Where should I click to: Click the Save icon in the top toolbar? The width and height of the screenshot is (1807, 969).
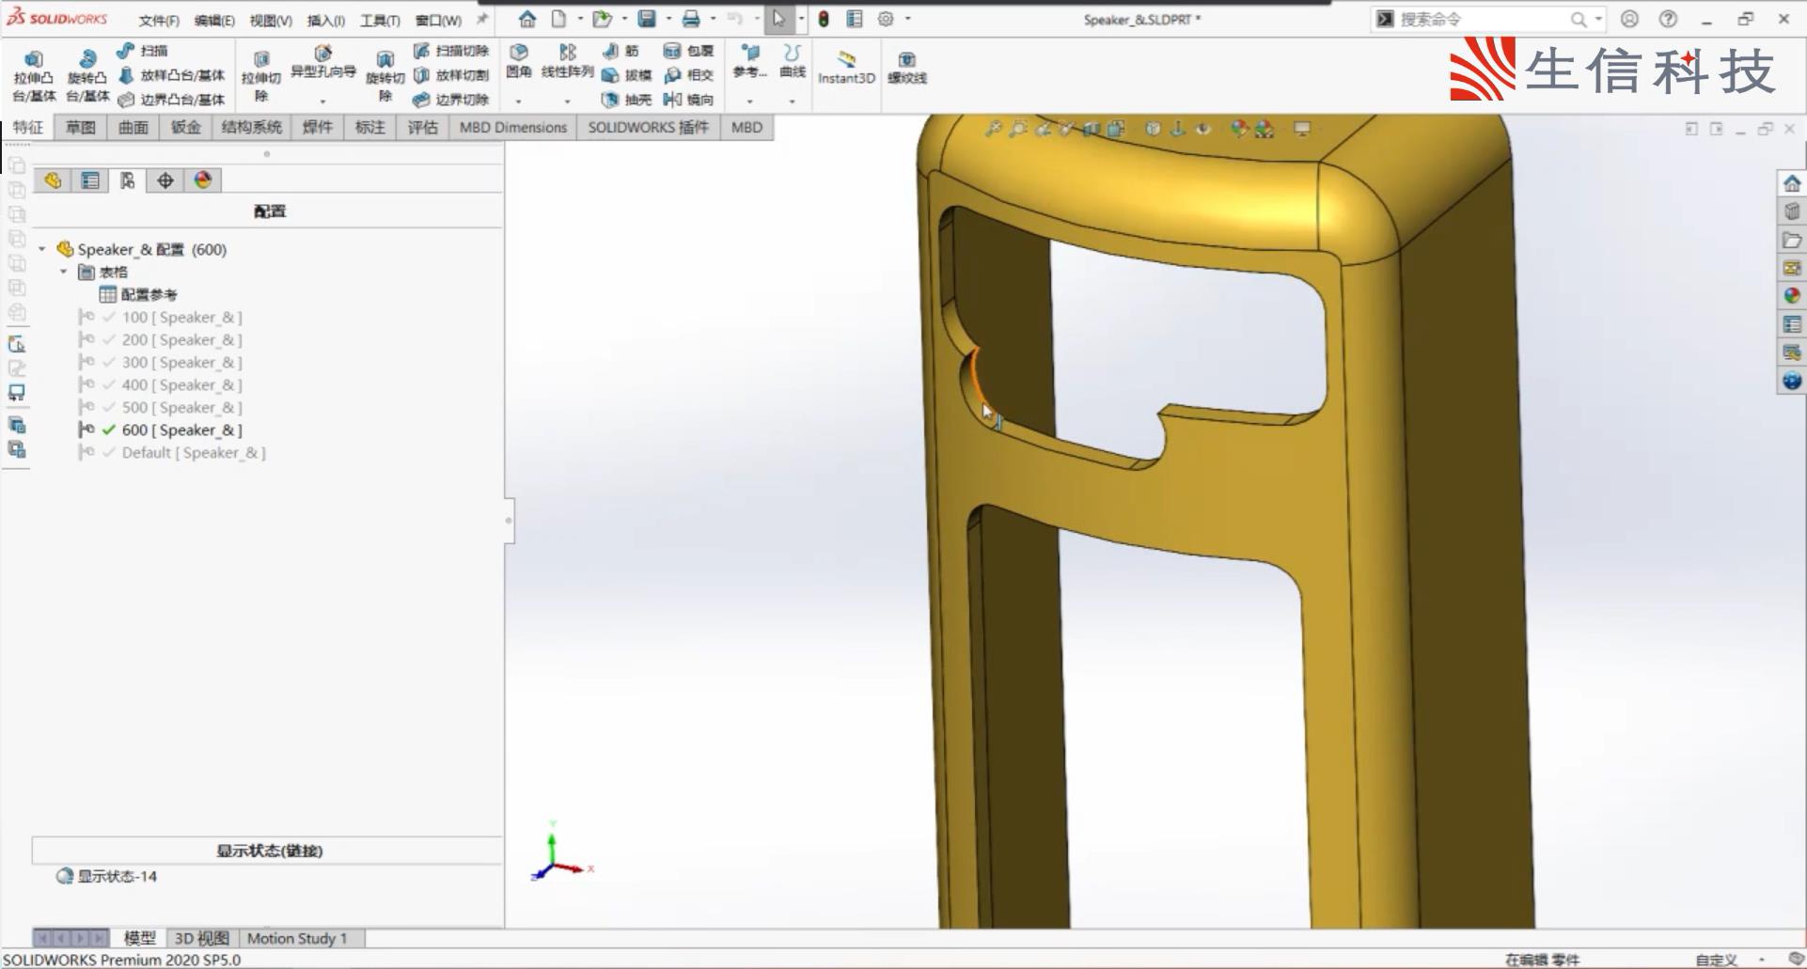click(647, 19)
